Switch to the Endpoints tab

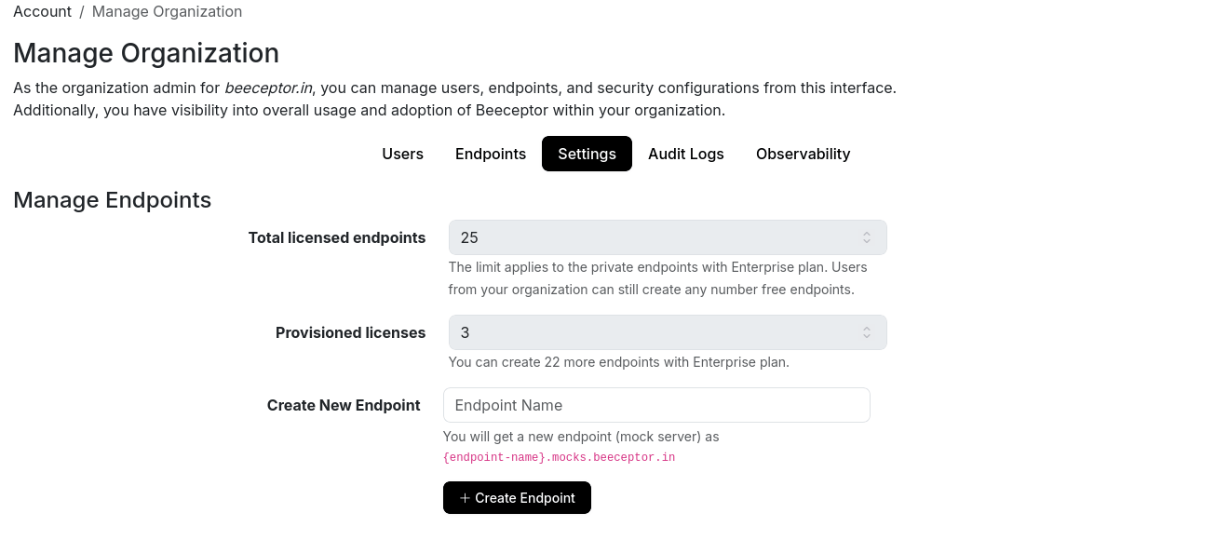[x=490, y=154]
